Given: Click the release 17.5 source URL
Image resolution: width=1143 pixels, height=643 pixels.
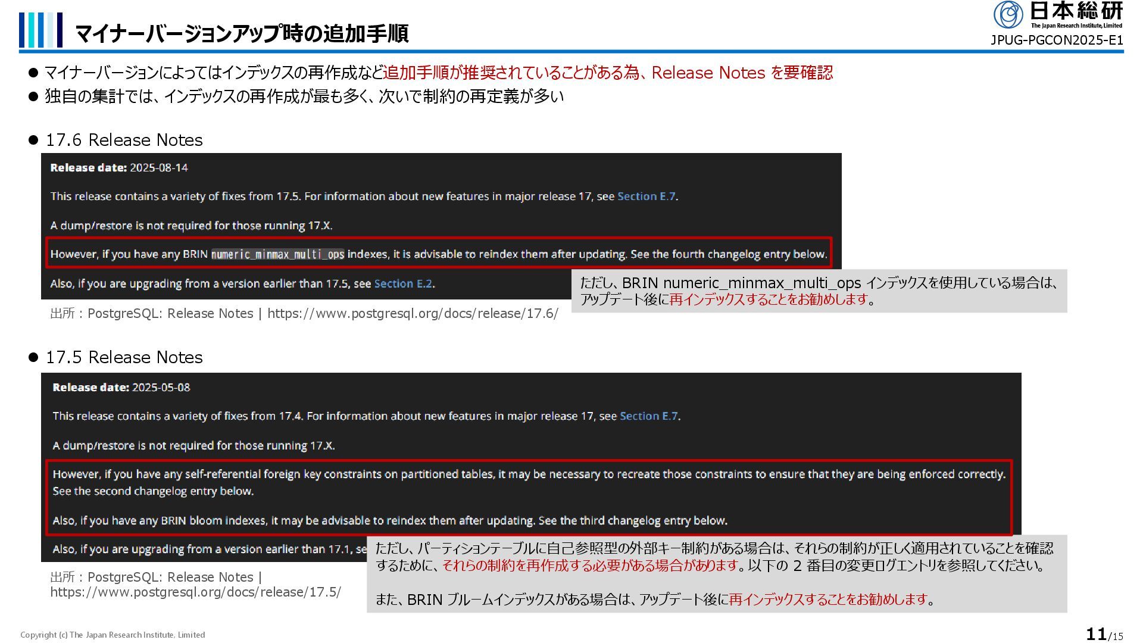Looking at the screenshot, I should point(195,592).
